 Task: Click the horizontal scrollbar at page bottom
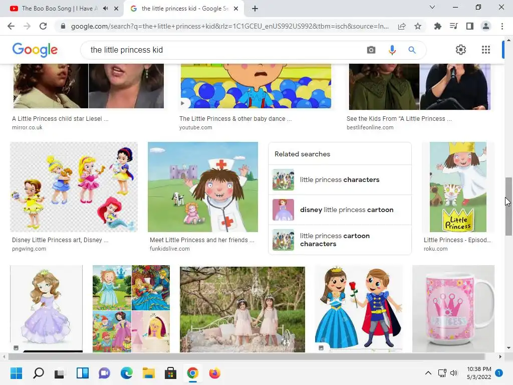point(246,356)
